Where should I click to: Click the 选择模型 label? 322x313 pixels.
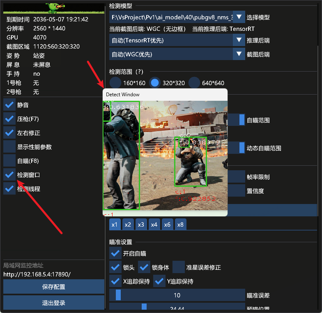[x=258, y=17]
